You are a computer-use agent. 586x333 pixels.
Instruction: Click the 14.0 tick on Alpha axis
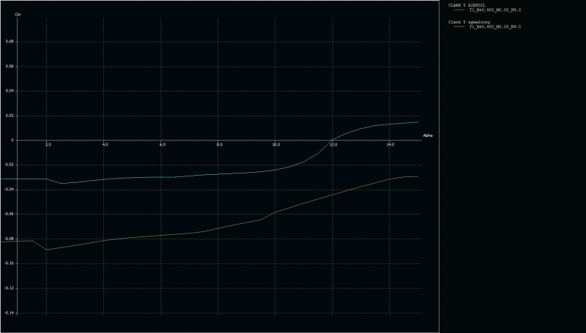[390, 145]
